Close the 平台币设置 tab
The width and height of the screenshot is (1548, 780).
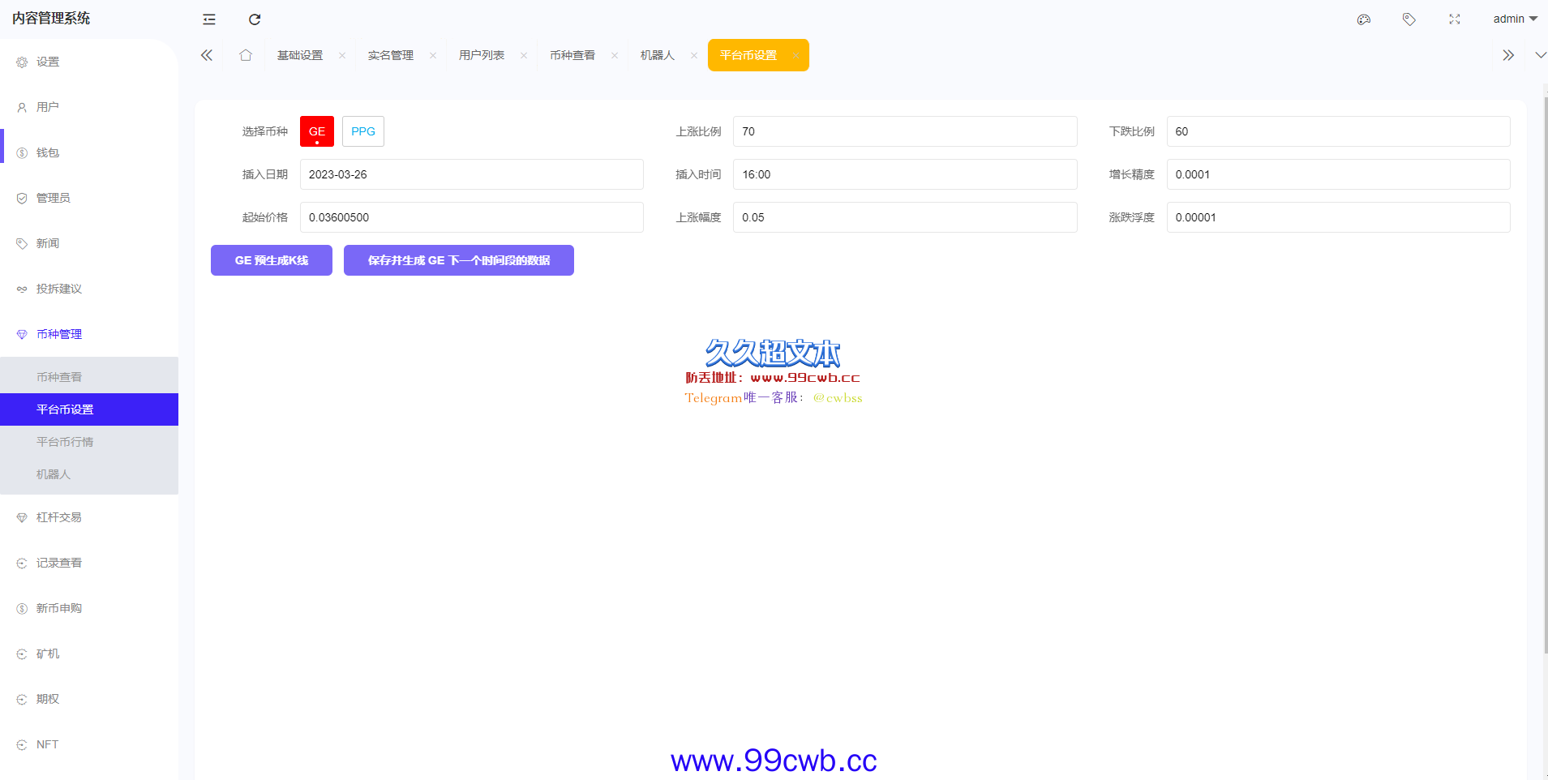coord(796,55)
